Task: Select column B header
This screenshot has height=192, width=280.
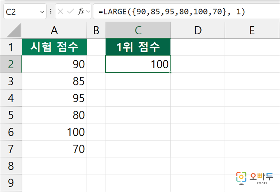Action: pos(96,30)
